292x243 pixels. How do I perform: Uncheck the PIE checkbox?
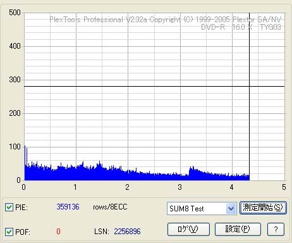[x=9, y=207]
